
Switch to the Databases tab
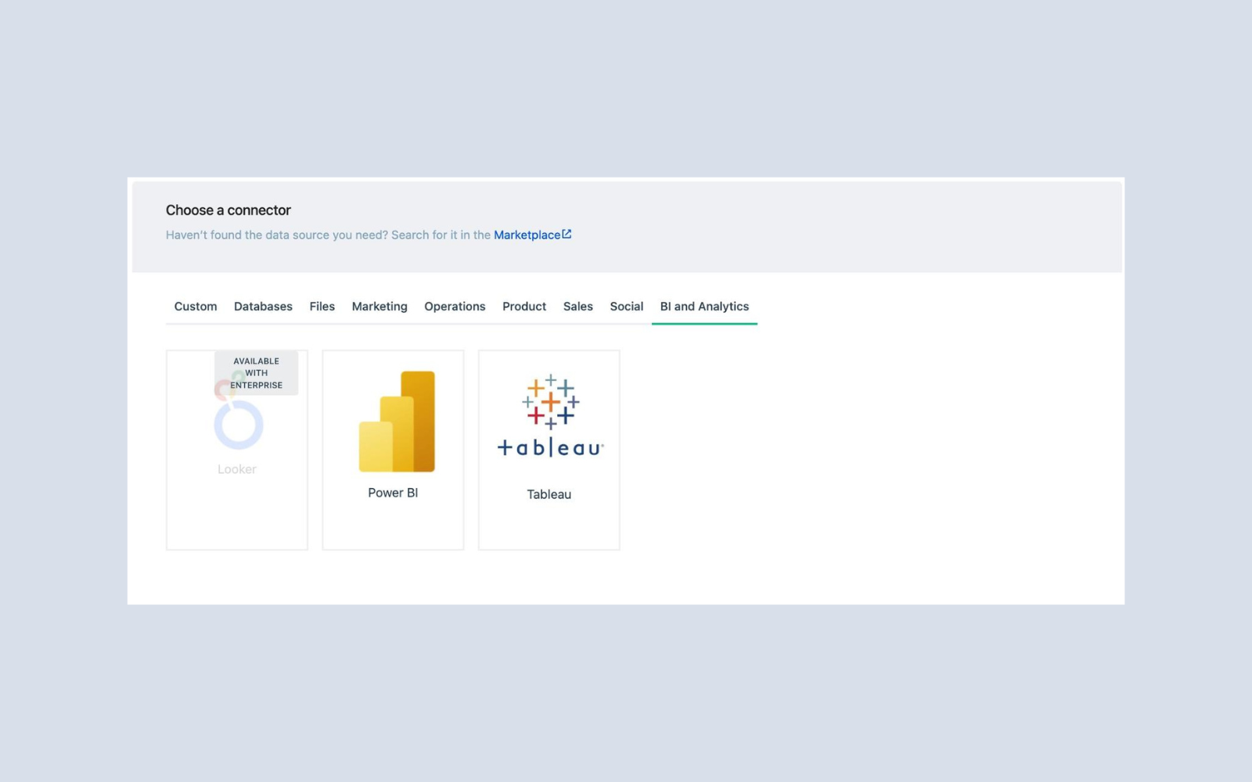(x=263, y=307)
